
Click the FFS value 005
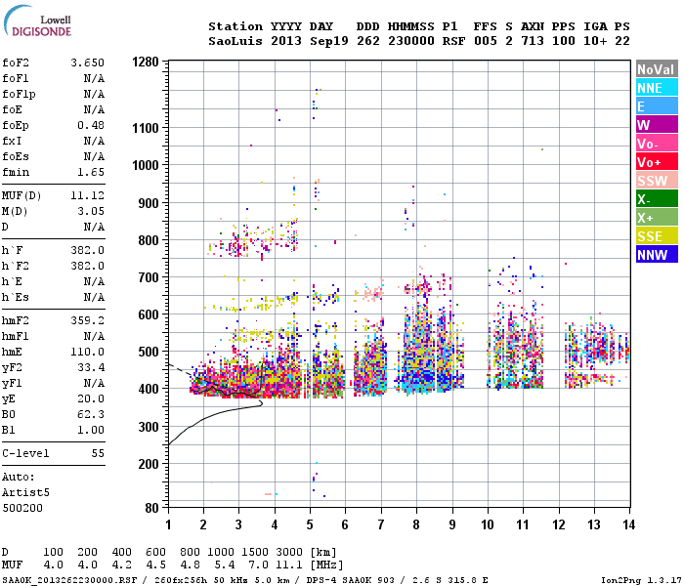click(x=485, y=41)
